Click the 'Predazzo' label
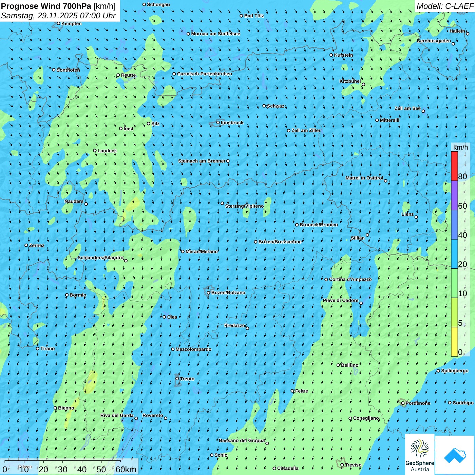The width and height of the screenshot is (475, 475). click(x=235, y=325)
